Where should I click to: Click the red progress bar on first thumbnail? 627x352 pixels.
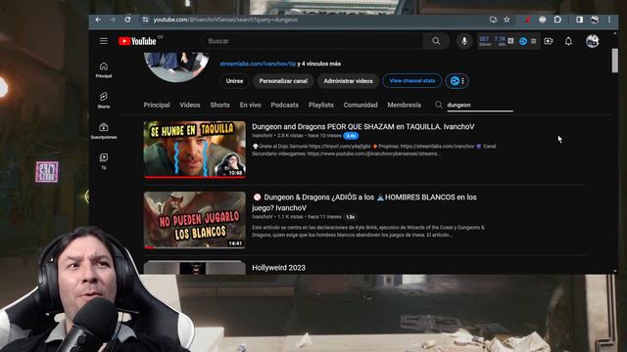coord(195,177)
